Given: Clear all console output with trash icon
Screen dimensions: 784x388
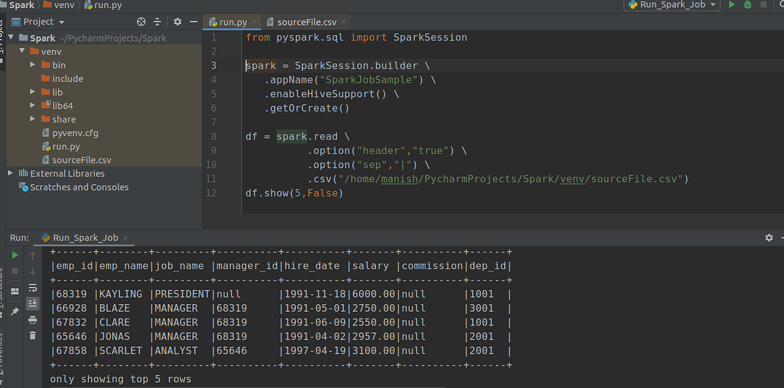Looking at the screenshot, I should click(31, 334).
